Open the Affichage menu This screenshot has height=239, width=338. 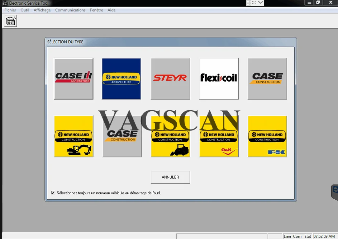pos(42,10)
